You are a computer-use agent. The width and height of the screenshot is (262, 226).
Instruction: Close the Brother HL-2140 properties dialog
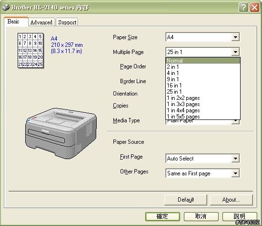tap(254, 8)
